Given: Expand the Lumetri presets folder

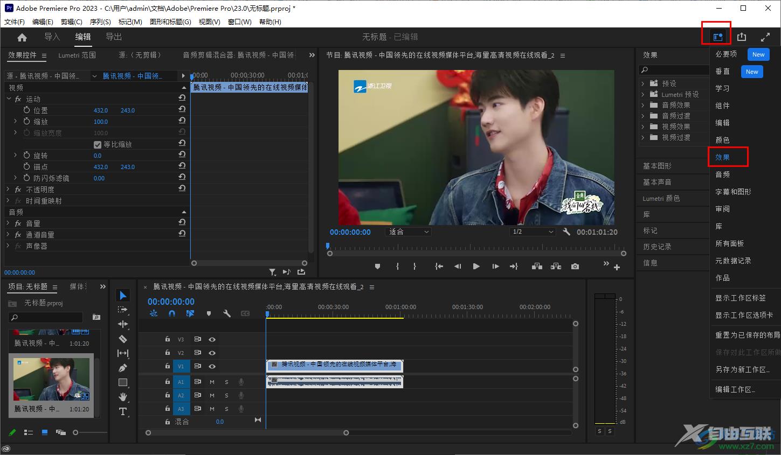Looking at the screenshot, I should click(643, 94).
